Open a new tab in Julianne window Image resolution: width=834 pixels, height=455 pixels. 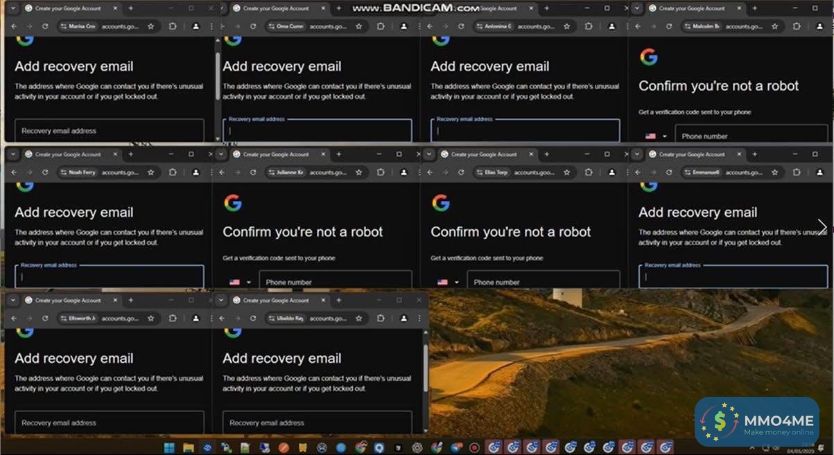338,154
